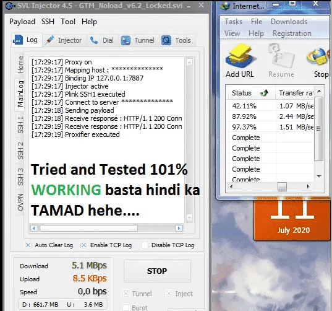Select the SSH 1 vertical tab

click(x=20, y=125)
